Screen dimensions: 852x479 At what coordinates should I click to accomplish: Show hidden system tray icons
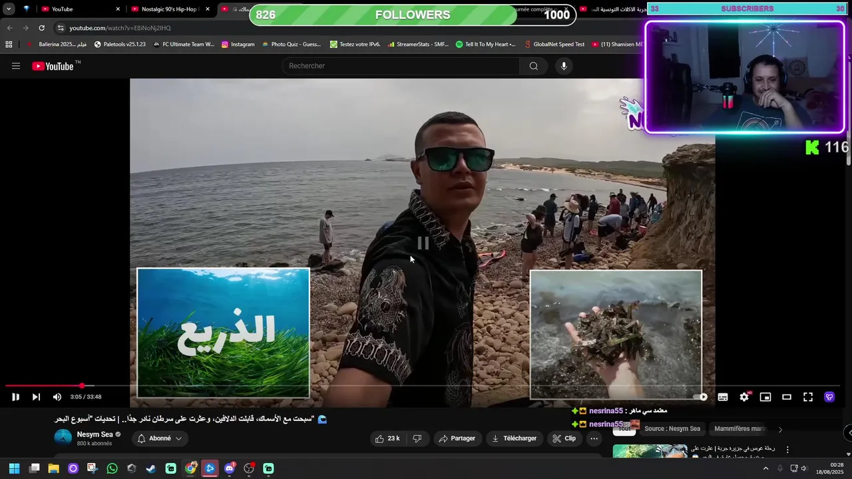765,468
